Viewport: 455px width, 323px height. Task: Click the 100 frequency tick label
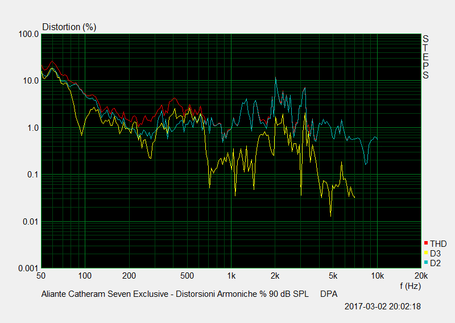point(85,276)
